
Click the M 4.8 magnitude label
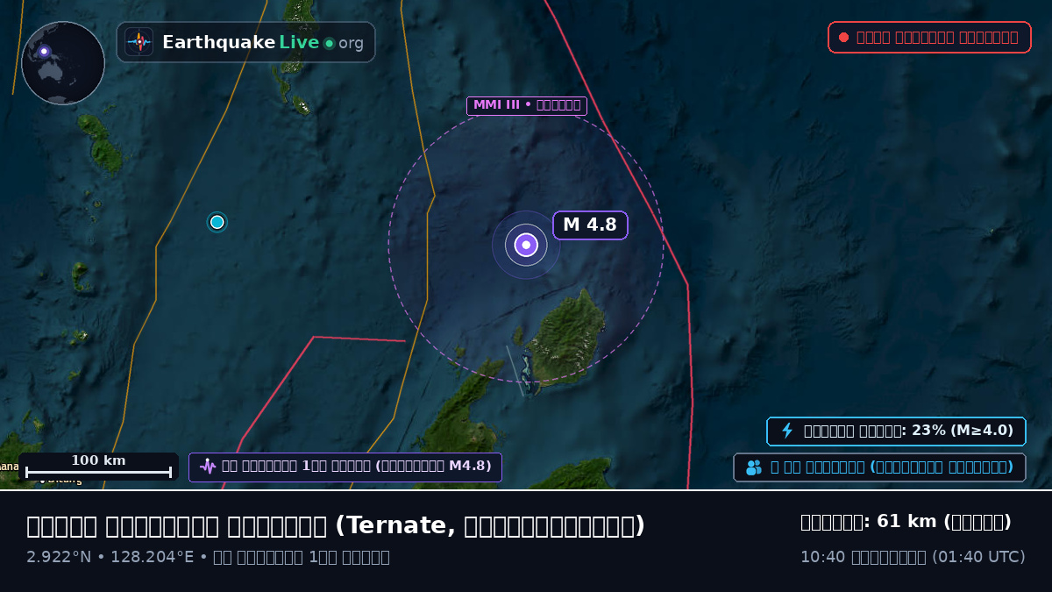[590, 225]
